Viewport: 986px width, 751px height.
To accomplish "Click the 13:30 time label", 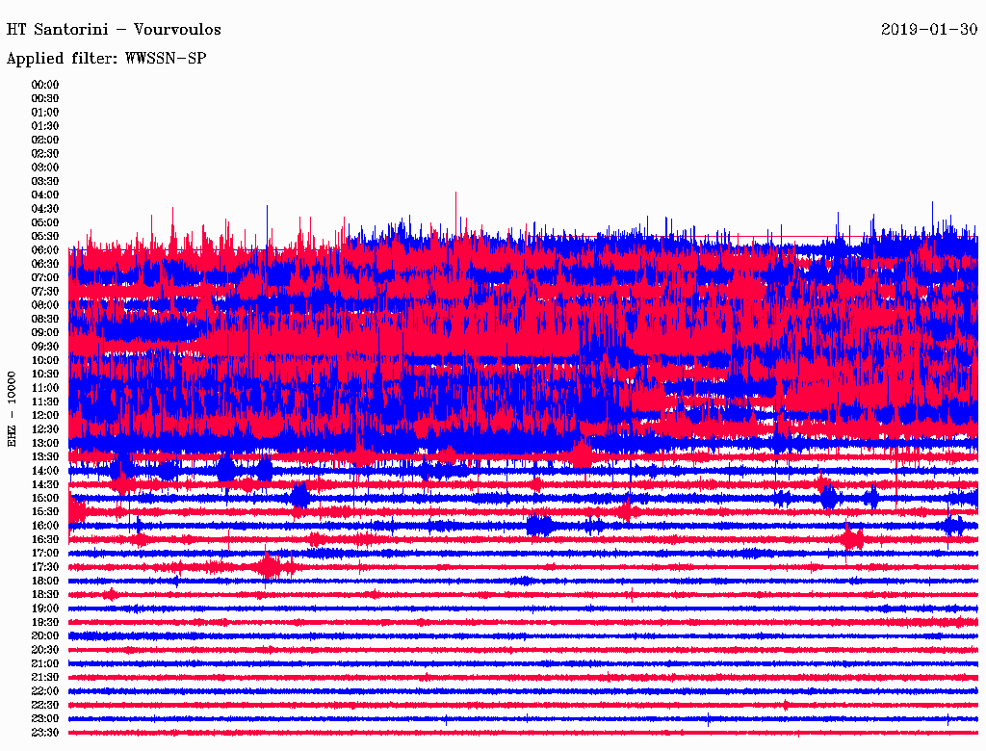I will pyautogui.click(x=45, y=457).
